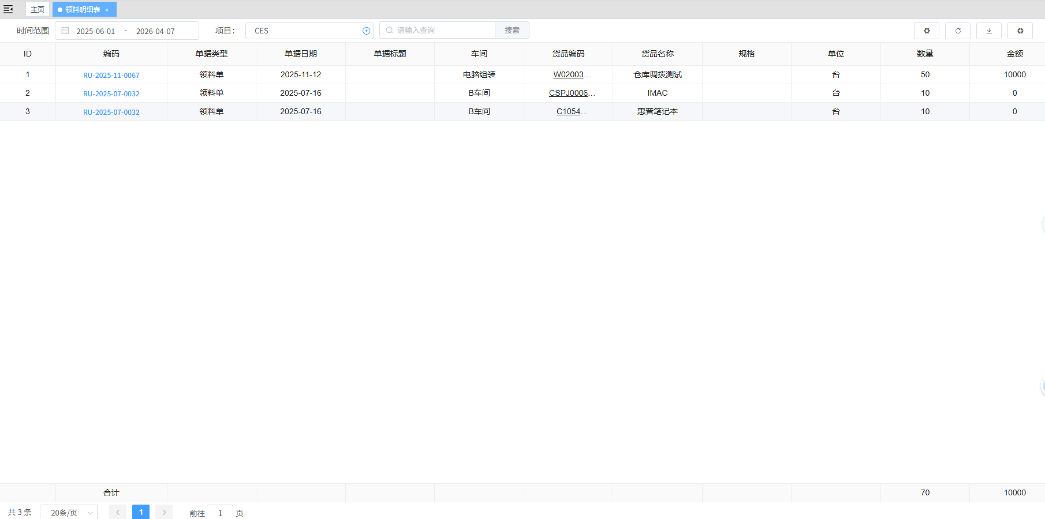Pick the end date 2026-04-07

click(x=155, y=31)
